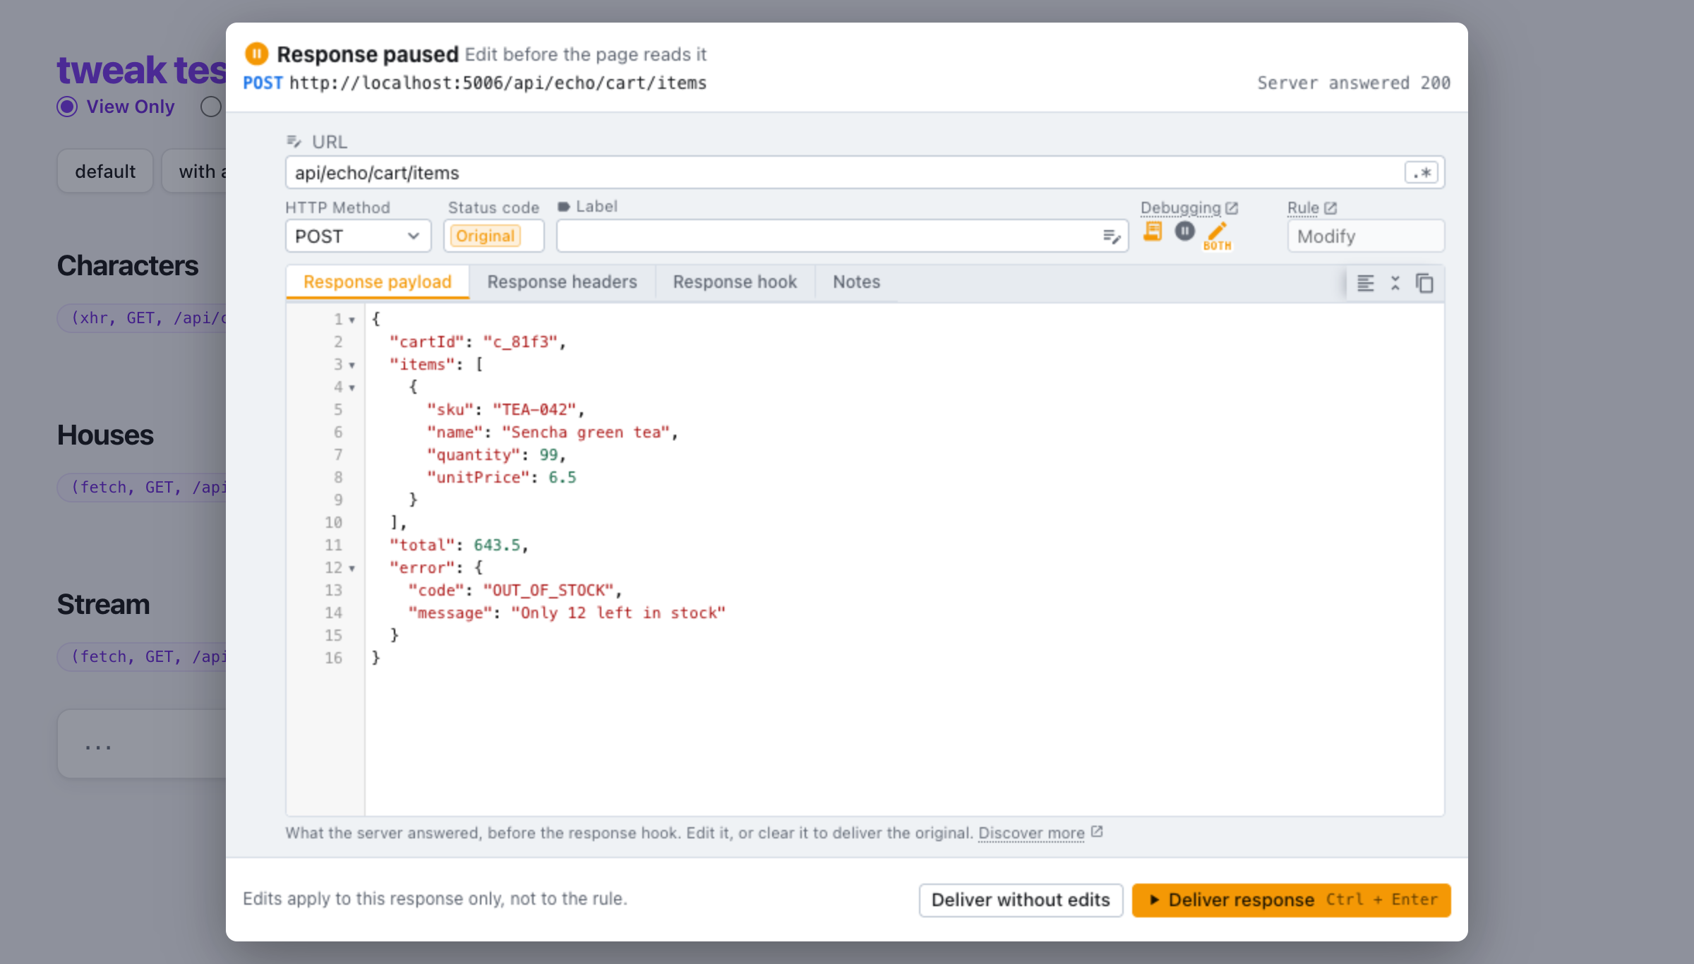Switch to the Response headers tab
The width and height of the screenshot is (1694, 964).
(562, 282)
